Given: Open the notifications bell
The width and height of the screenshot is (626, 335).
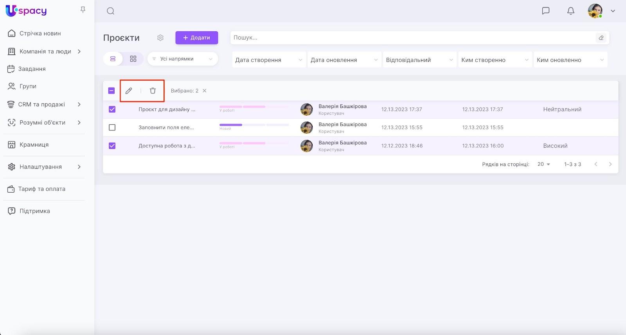Looking at the screenshot, I should (571, 11).
